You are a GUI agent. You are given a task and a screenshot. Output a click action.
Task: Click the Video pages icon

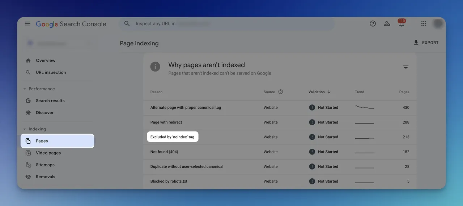[x=28, y=153]
